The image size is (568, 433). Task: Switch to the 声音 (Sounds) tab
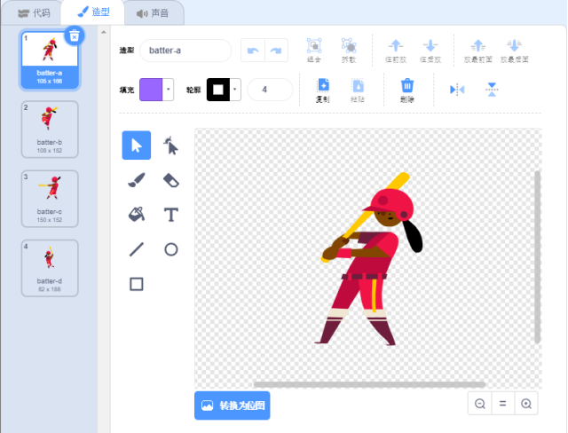point(153,13)
